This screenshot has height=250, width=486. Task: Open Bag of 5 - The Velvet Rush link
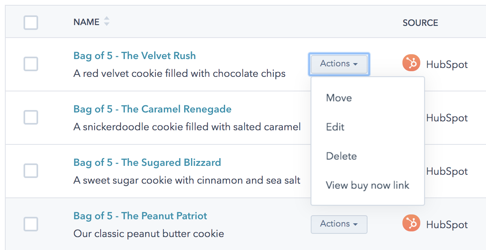click(x=134, y=56)
